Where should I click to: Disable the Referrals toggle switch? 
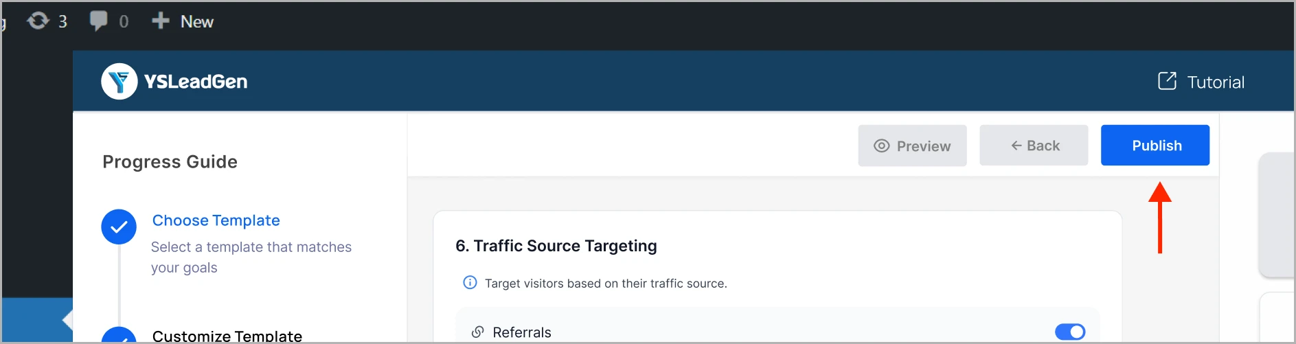click(1070, 332)
